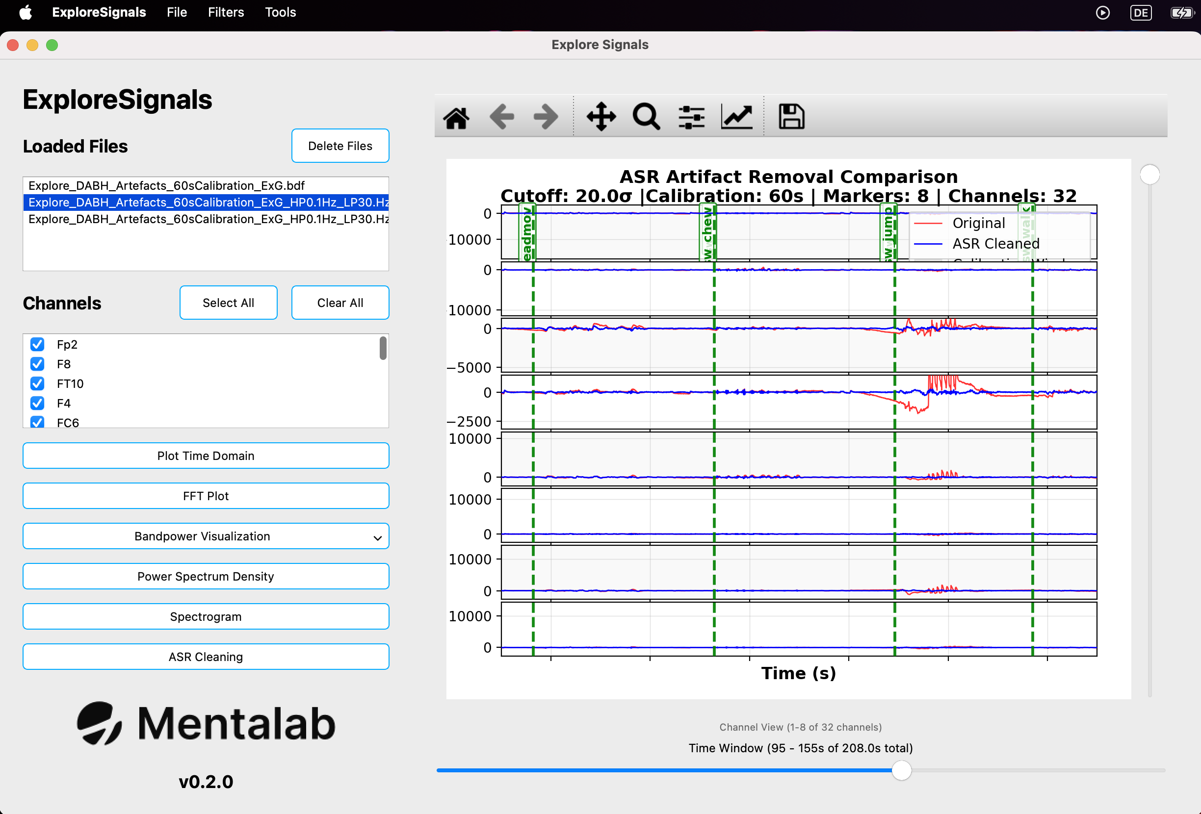Uncheck the F8 channel checkbox
Viewport: 1201px width, 814px height.
37,364
